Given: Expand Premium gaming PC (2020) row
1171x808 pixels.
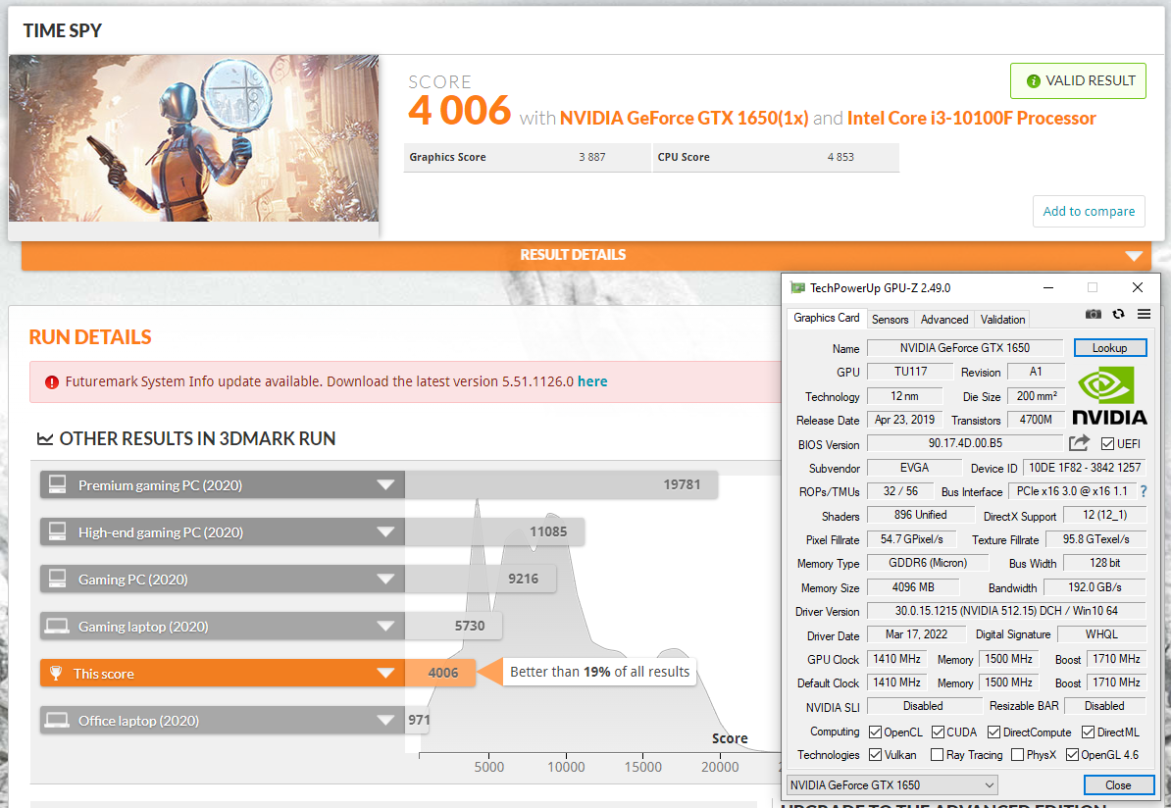Looking at the screenshot, I should (x=386, y=485).
